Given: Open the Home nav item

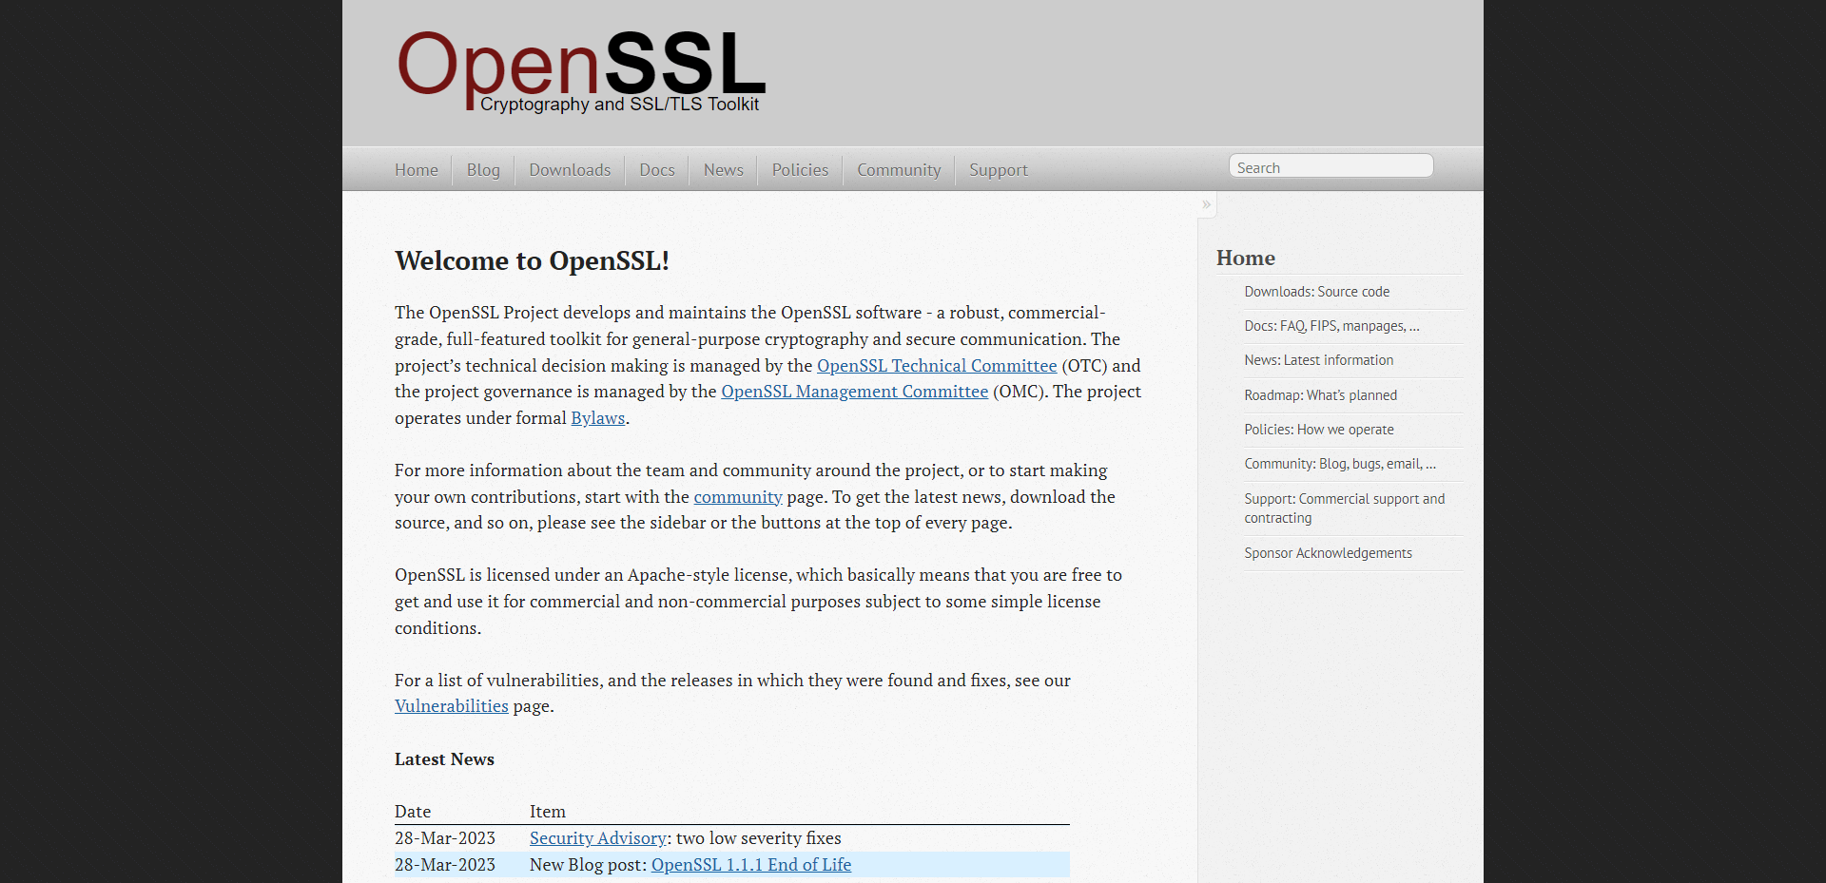Looking at the screenshot, I should 417,170.
